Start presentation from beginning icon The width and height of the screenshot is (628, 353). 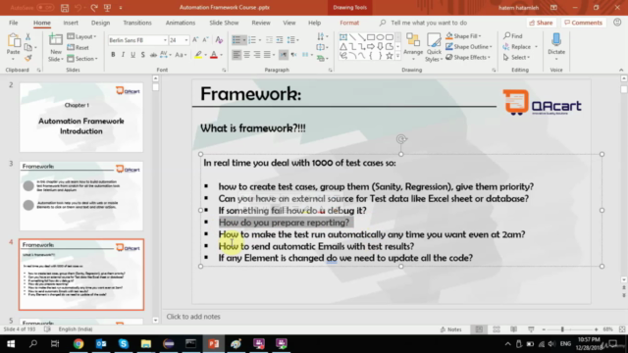107,8
